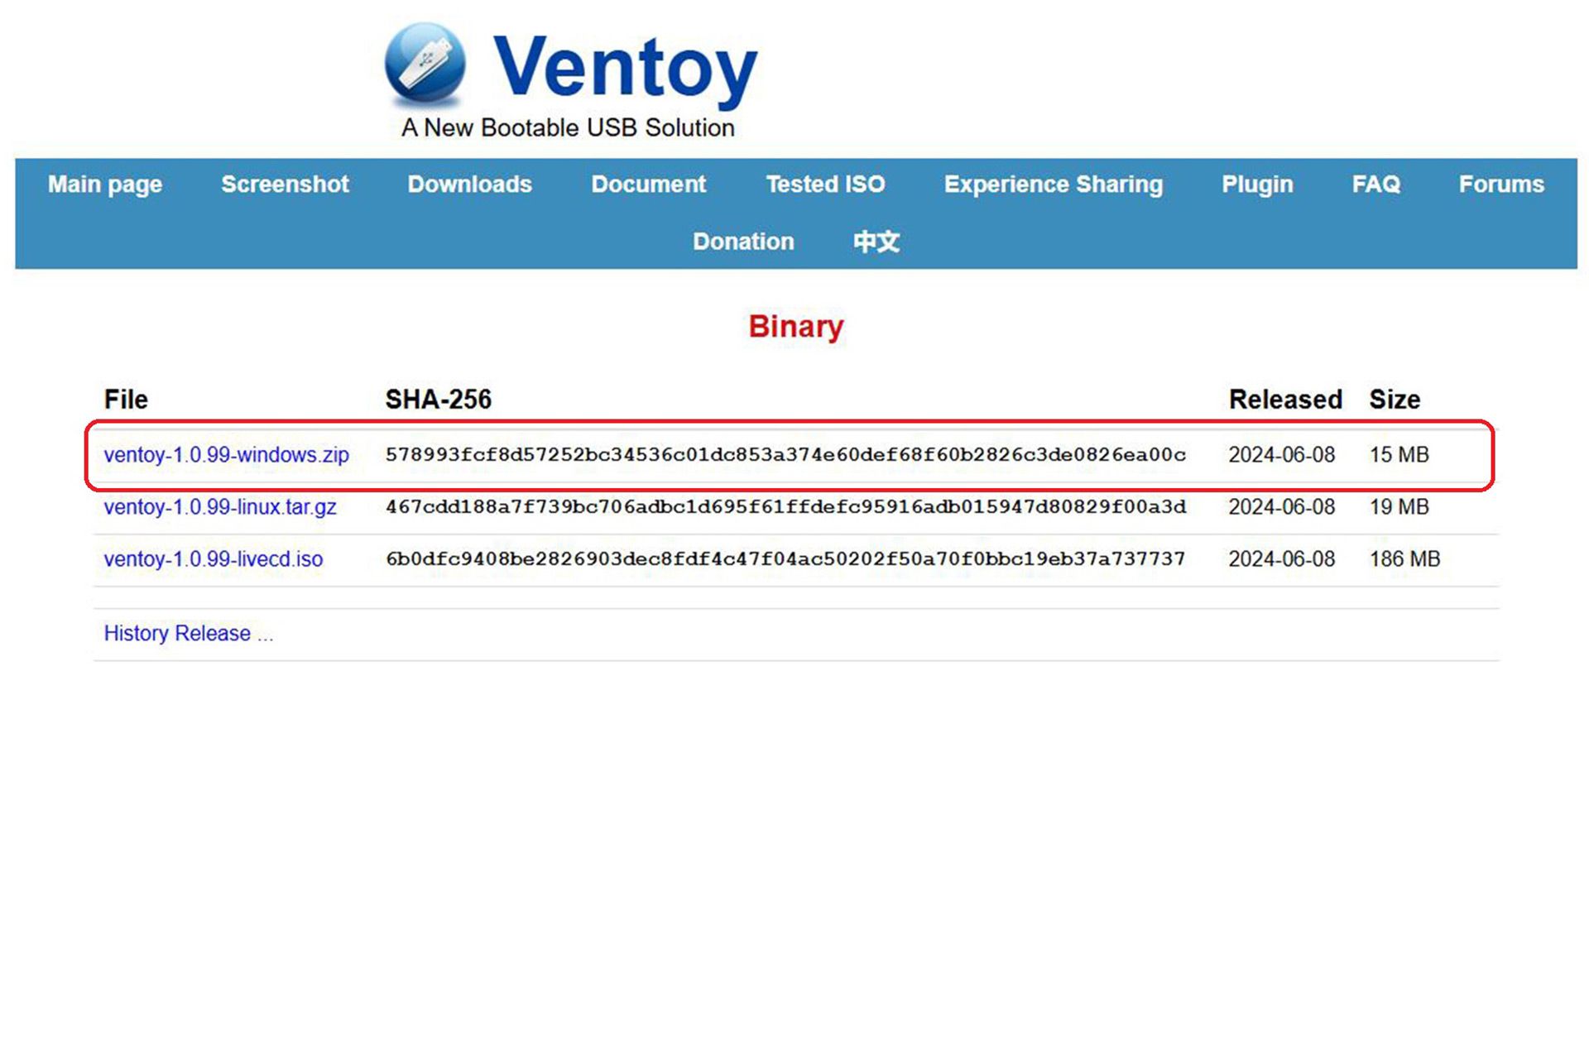Download ventoy-1.0.99-linux.tar.gz
This screenshot has width=1589, height=1059.
tap(220, 507)
